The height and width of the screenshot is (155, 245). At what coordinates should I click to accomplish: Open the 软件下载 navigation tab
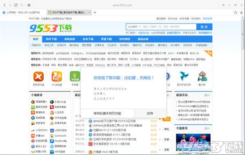click(51, 39)
